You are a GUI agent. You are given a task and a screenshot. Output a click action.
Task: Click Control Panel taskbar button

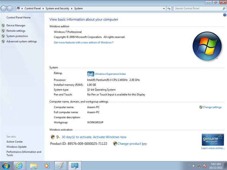74,166
